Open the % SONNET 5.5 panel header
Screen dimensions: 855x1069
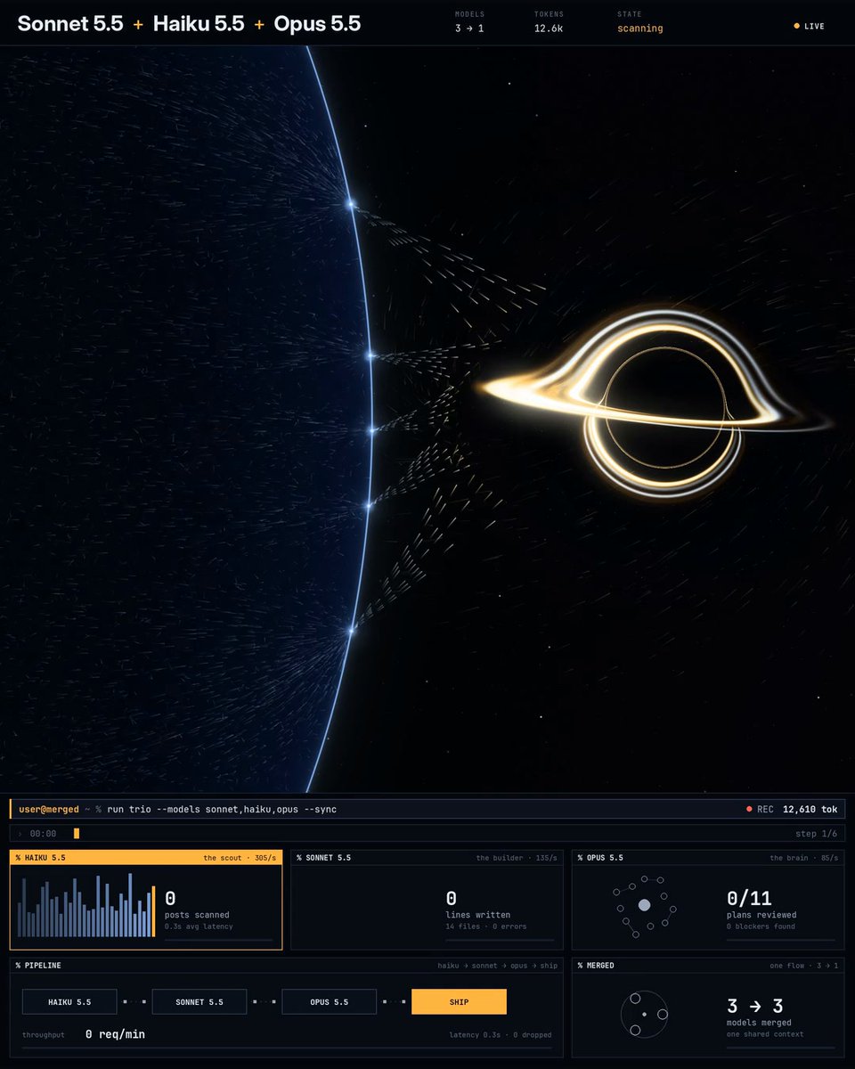pyautogui.click(x=427, y=858)
